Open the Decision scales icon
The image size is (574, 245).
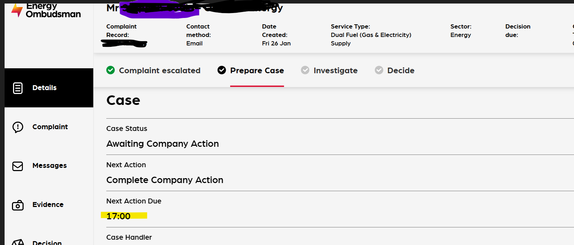click(18, 242)
